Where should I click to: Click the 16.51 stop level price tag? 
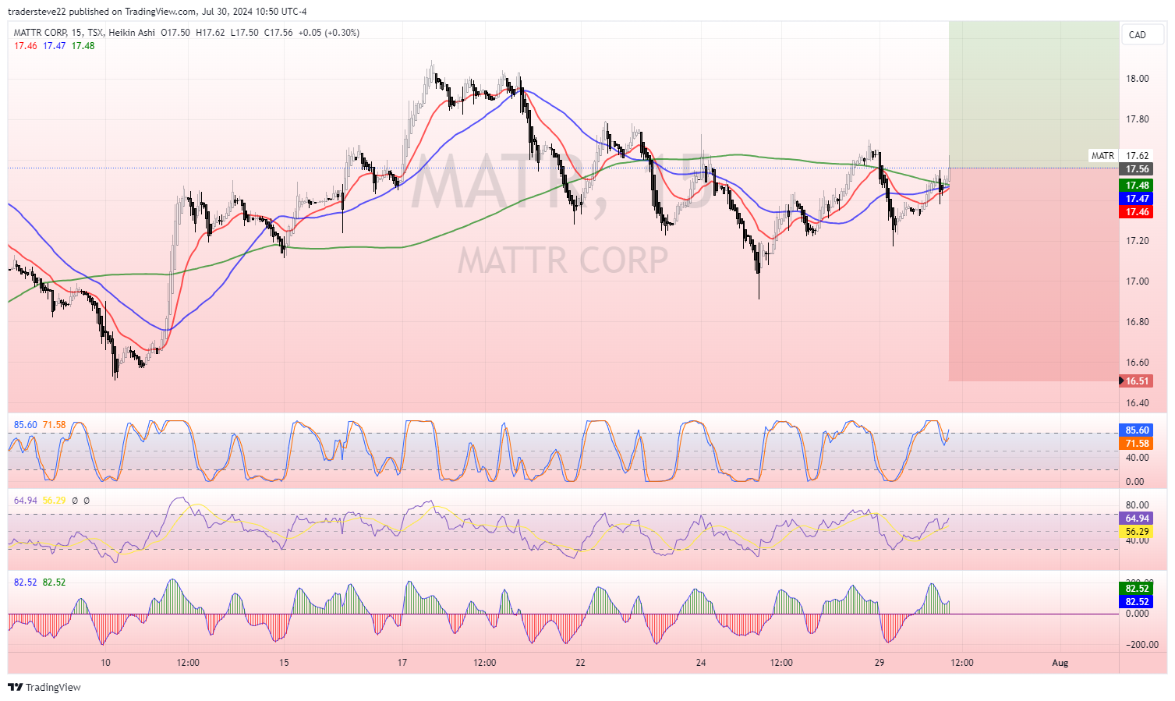coord(1137,381)
